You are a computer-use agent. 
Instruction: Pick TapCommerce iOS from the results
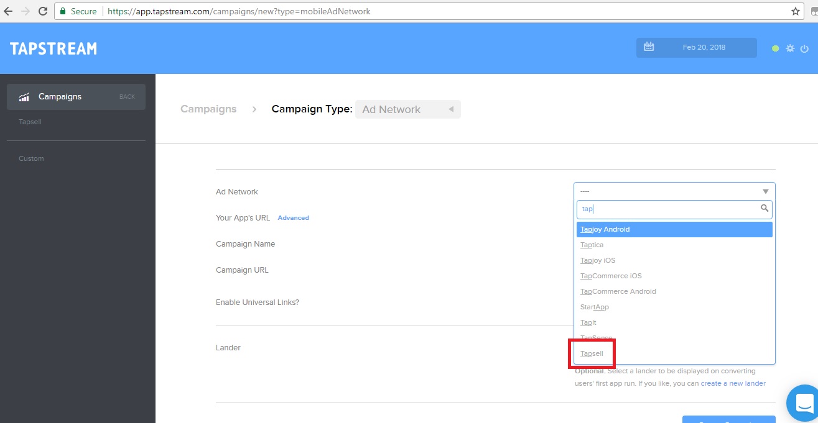click(674, 276)
